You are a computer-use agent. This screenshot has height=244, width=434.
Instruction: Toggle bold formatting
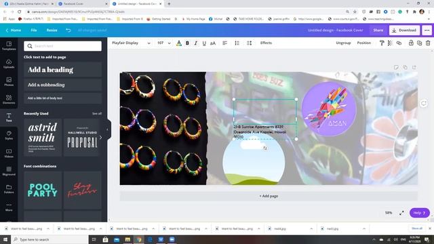tap(187, 43)
